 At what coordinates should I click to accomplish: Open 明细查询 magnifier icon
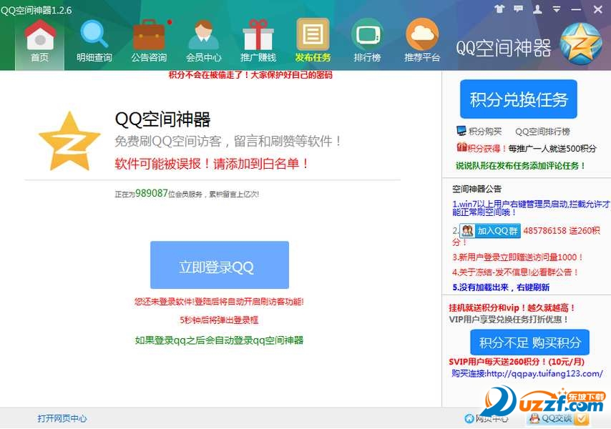[x=94, y=41]
